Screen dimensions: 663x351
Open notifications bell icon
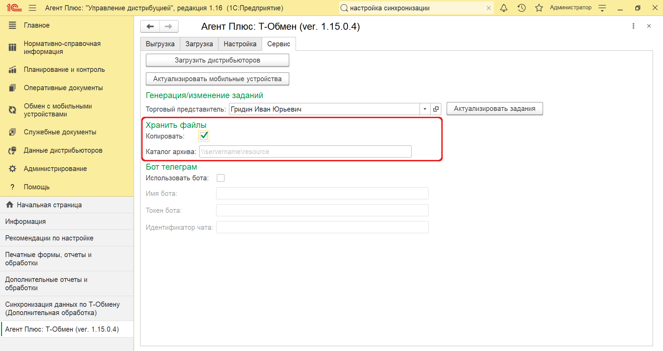click(x=504, y=8)
